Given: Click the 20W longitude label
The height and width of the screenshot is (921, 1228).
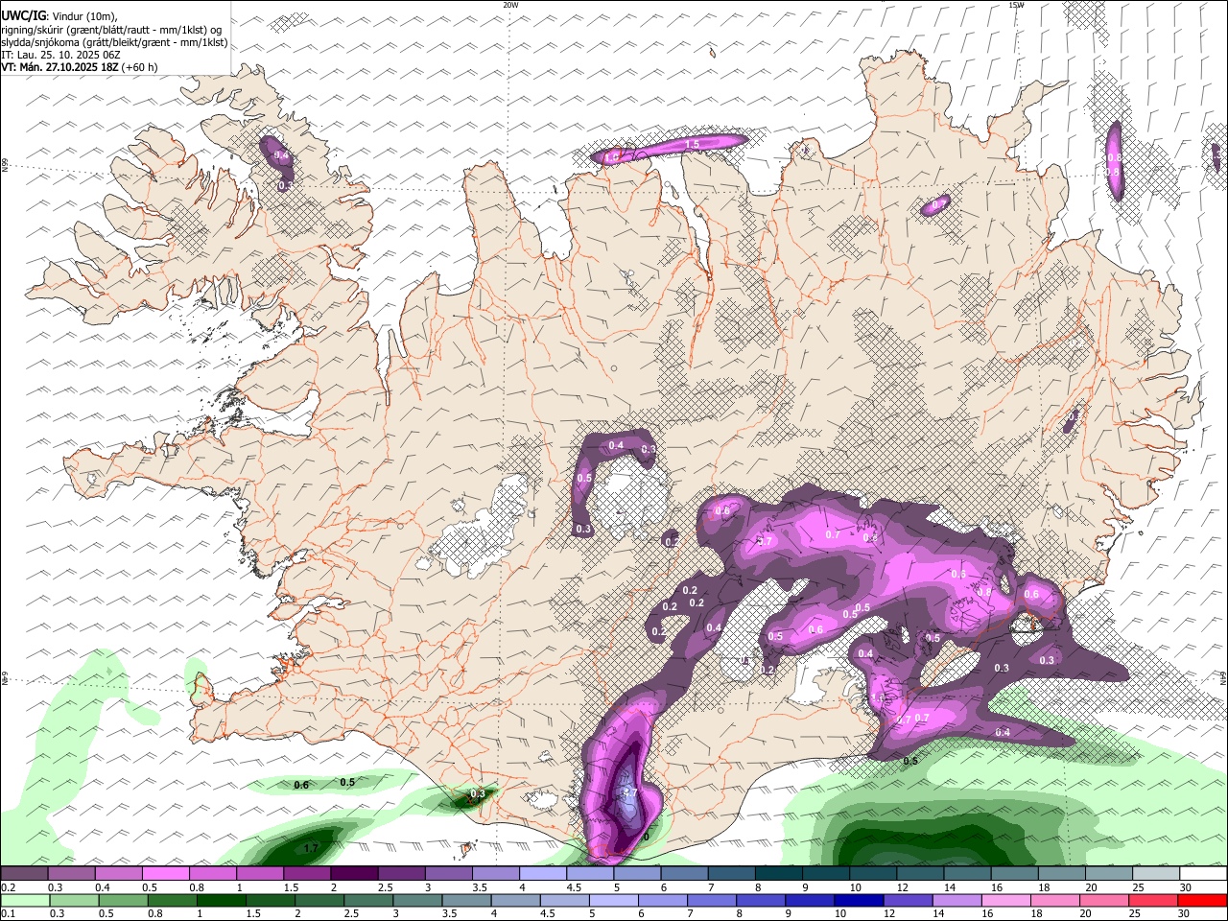Looking at the screenshot, I should (x=510, y=5).
